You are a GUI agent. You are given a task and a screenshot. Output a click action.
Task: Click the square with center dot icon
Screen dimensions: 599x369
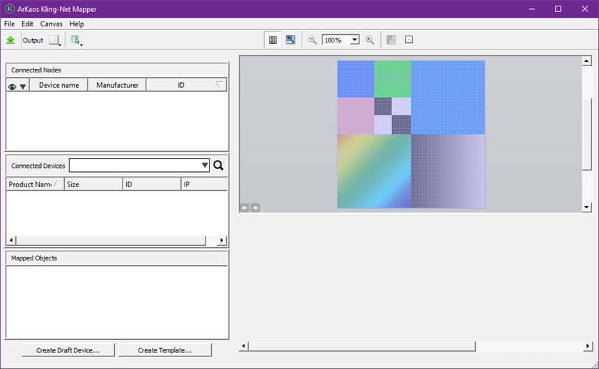[x=409, y=40]
